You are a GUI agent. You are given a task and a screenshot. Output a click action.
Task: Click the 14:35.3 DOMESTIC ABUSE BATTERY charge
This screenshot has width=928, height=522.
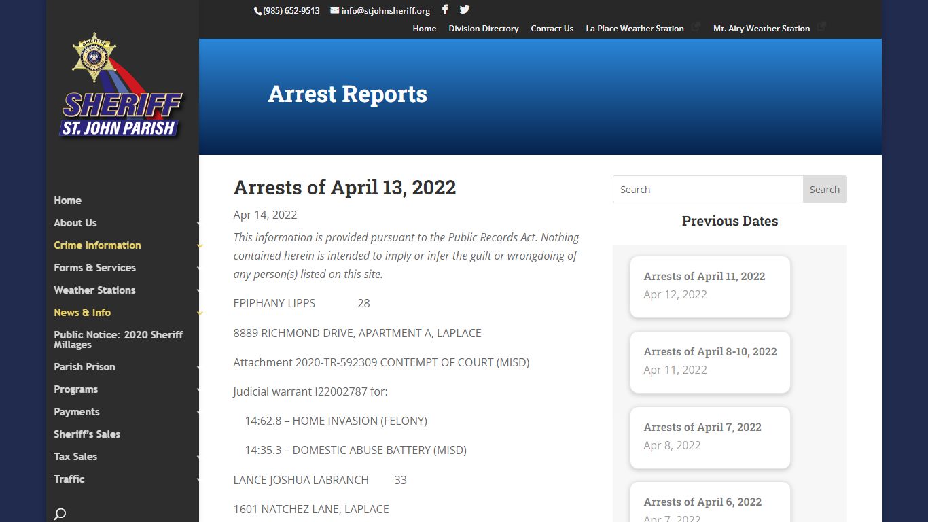pos(355,451)
